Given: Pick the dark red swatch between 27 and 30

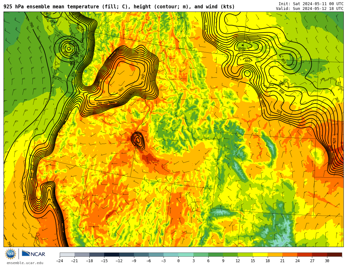Looking at the screenshot, I should point(319,254).
